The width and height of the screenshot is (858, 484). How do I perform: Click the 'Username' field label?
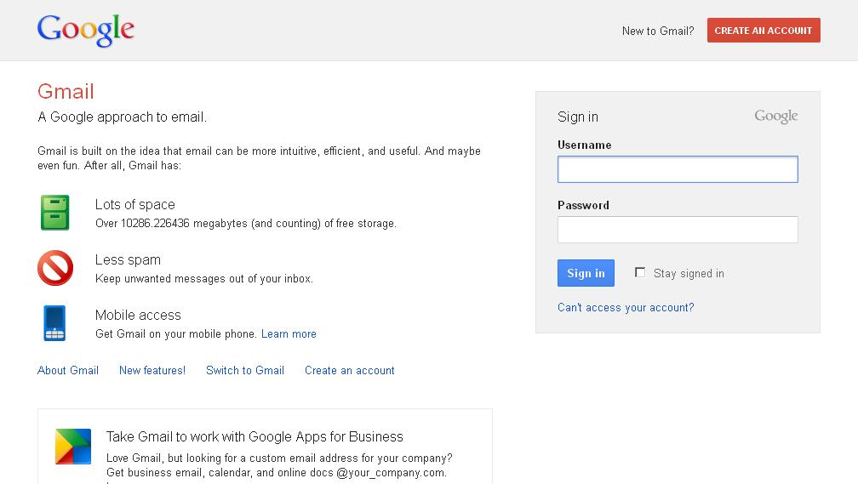[x=585, y=145]
